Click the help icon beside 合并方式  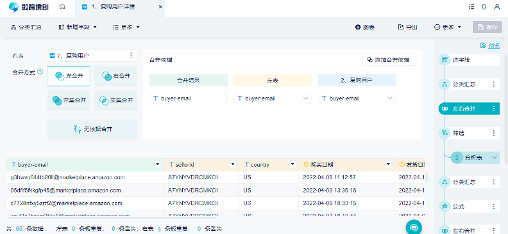pyautogui.click(x=40, y=72)
